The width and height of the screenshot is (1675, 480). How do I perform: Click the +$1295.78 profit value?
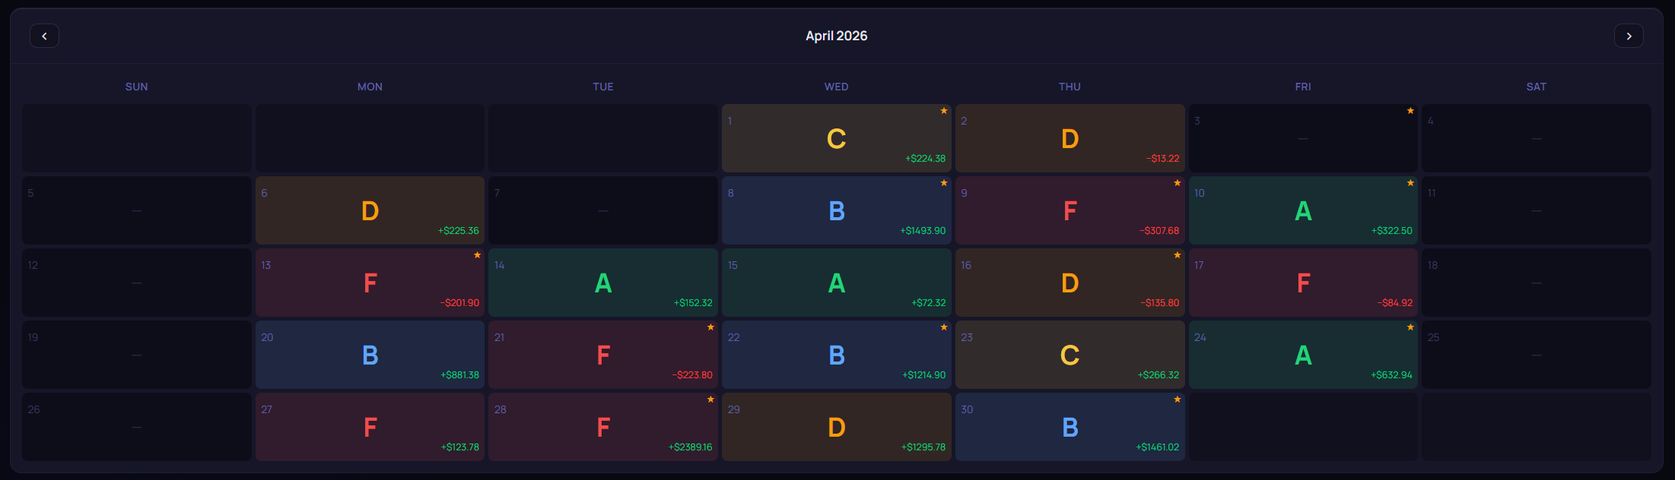(x=923, y=447)
